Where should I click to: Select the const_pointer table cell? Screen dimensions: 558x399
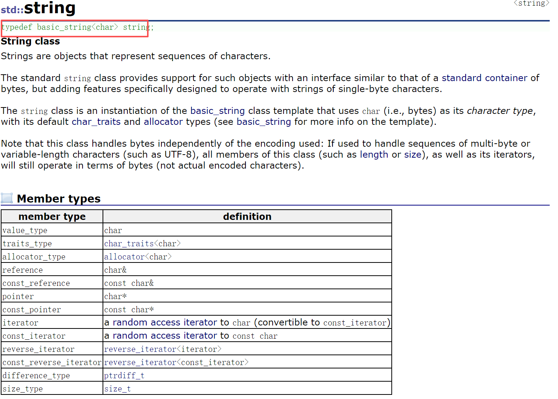52,309
